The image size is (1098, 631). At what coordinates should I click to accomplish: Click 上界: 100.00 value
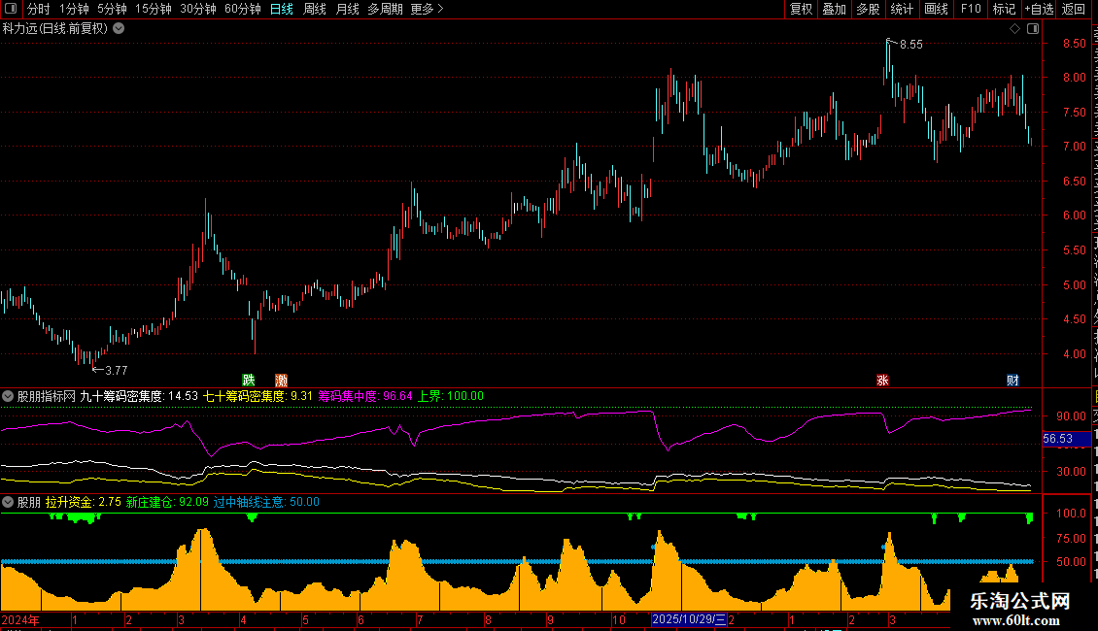451,396
